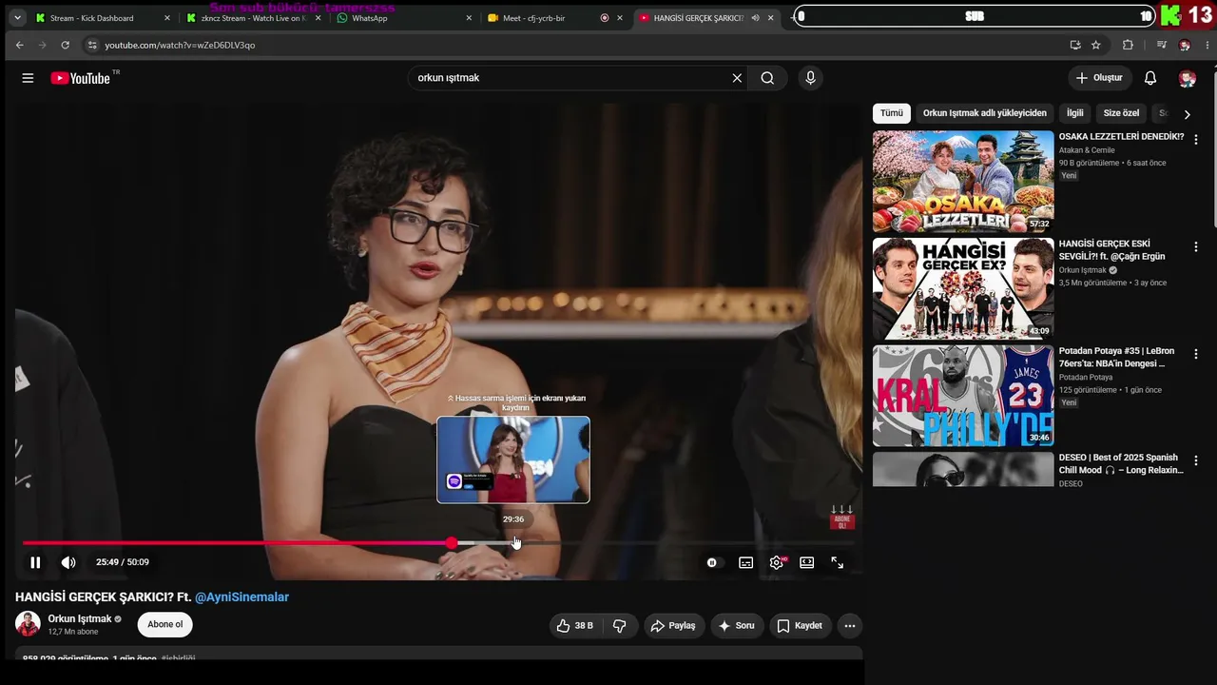
Task: Open Osaka Lezzetleri video thumbnail
Action: [963, 182]
